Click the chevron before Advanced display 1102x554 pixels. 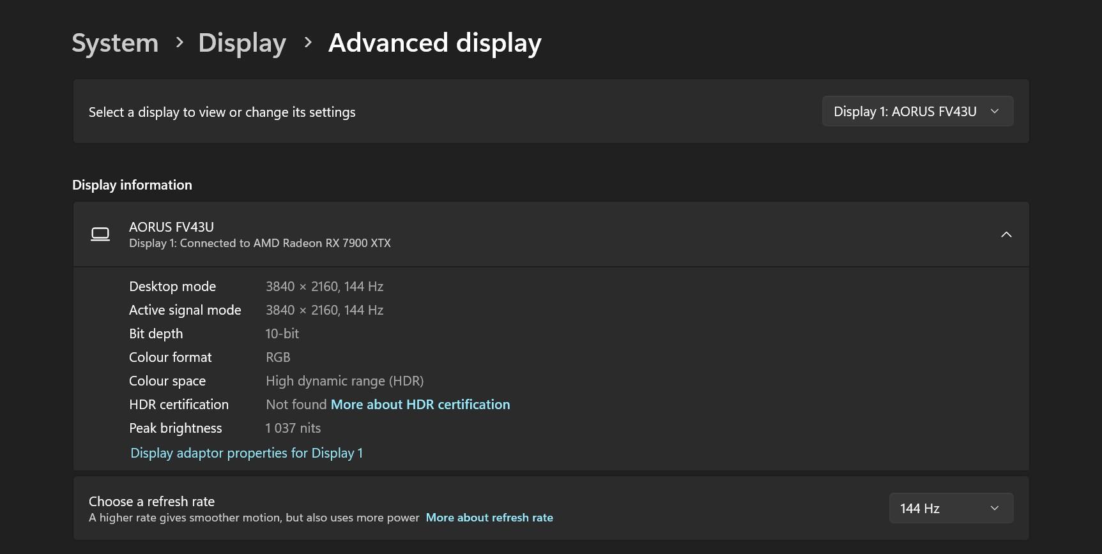pyautogui.click(x=308, y=43)
